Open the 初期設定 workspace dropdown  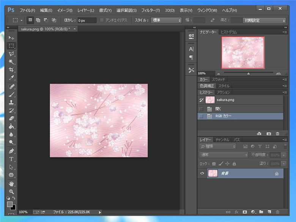pyautogui.click(x=265, y=20)
